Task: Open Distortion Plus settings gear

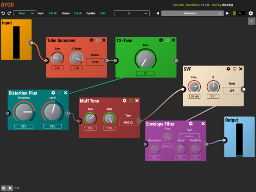Action: (x=53, y=93)
